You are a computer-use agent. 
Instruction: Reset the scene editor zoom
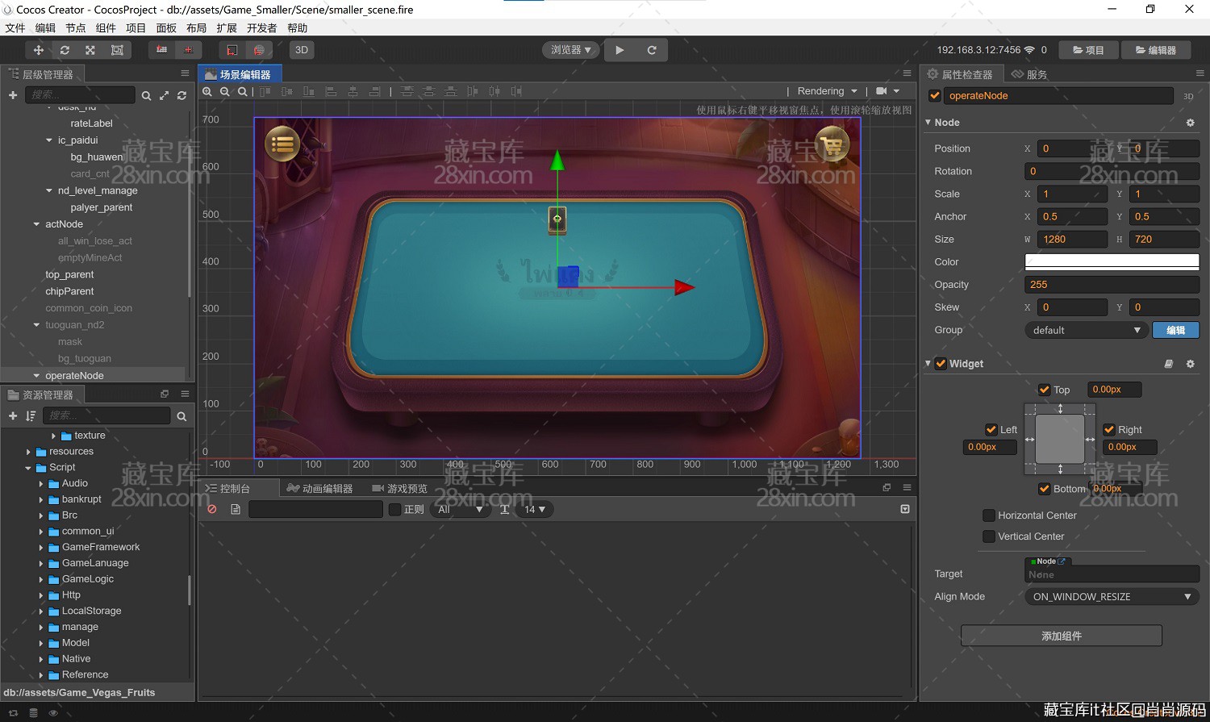point(242,92)
